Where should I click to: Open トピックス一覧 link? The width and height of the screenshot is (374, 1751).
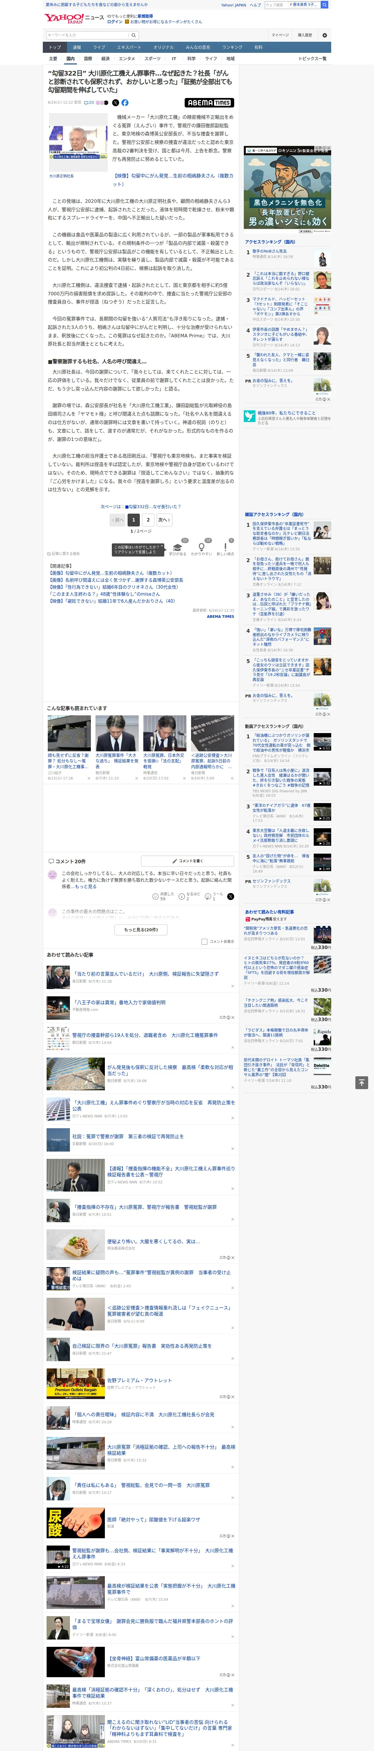coord(312,58)
